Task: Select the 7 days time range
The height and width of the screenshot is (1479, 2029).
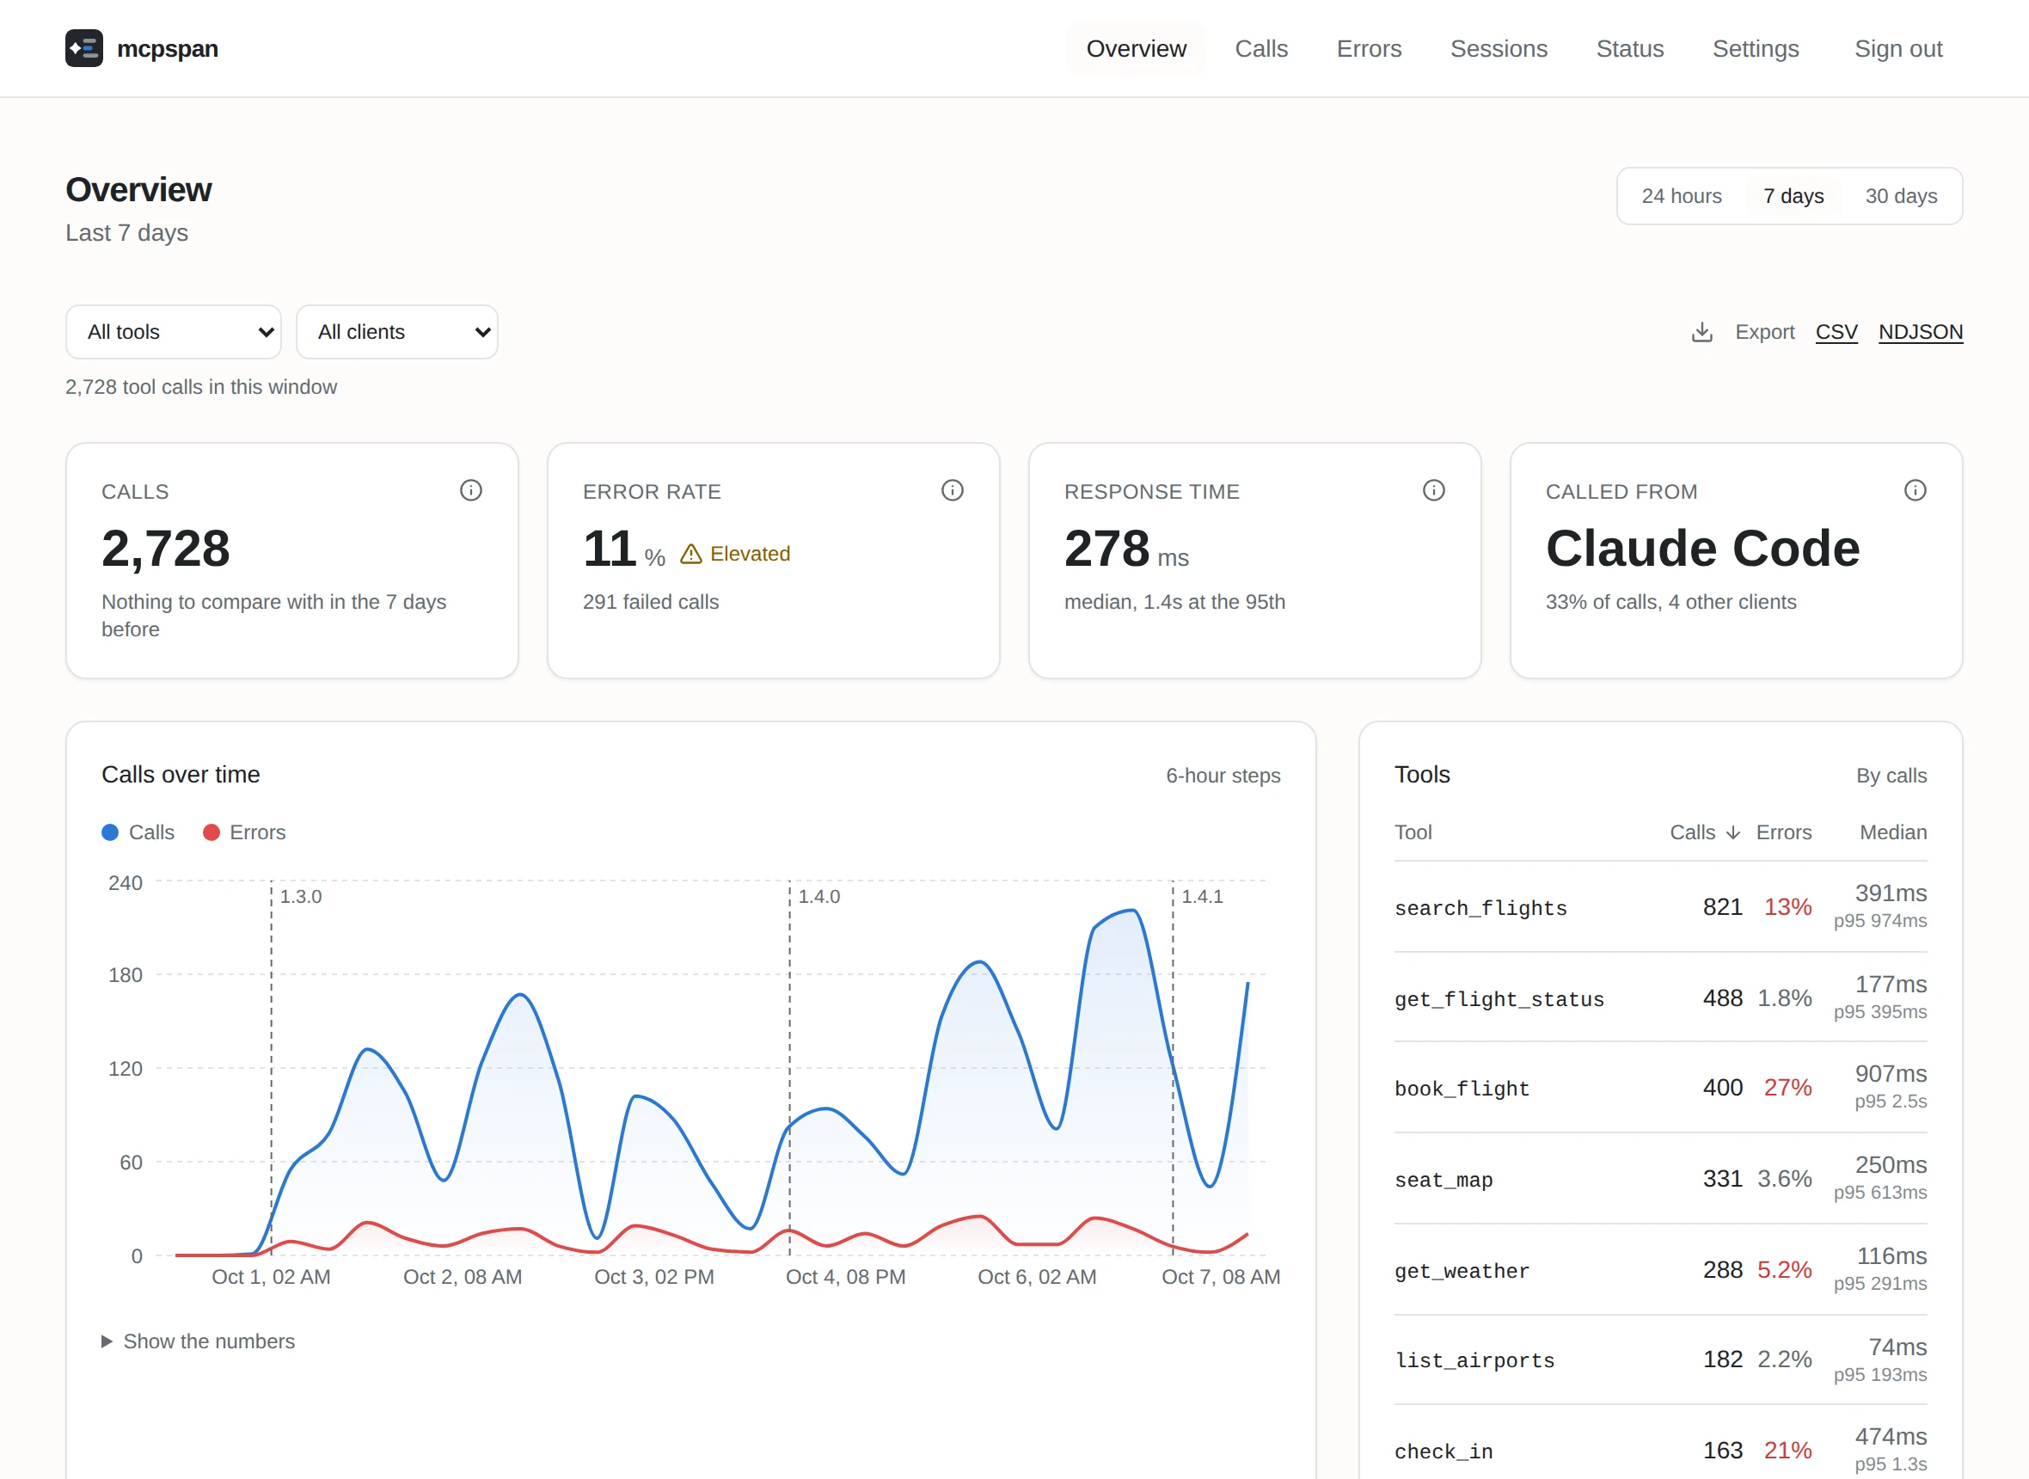Action: click(x=1793, y=196)
